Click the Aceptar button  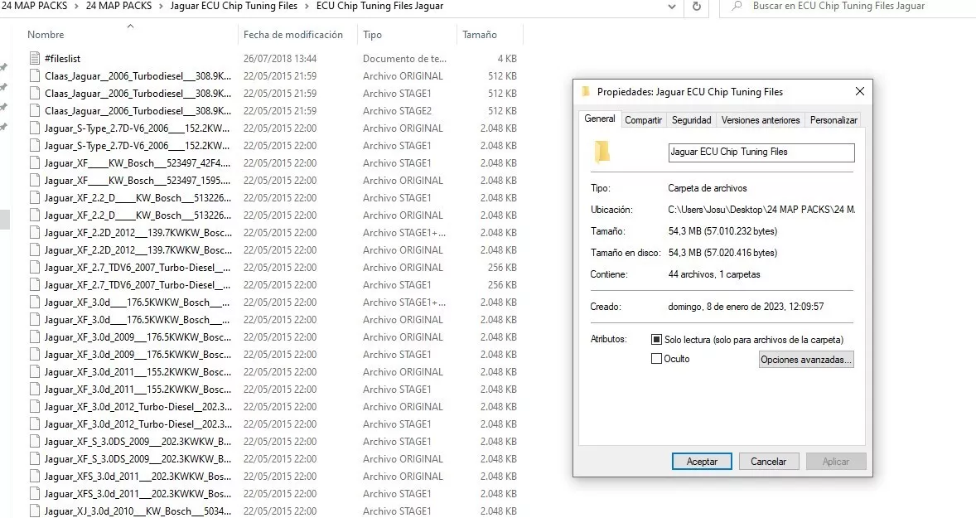point(702,462)
